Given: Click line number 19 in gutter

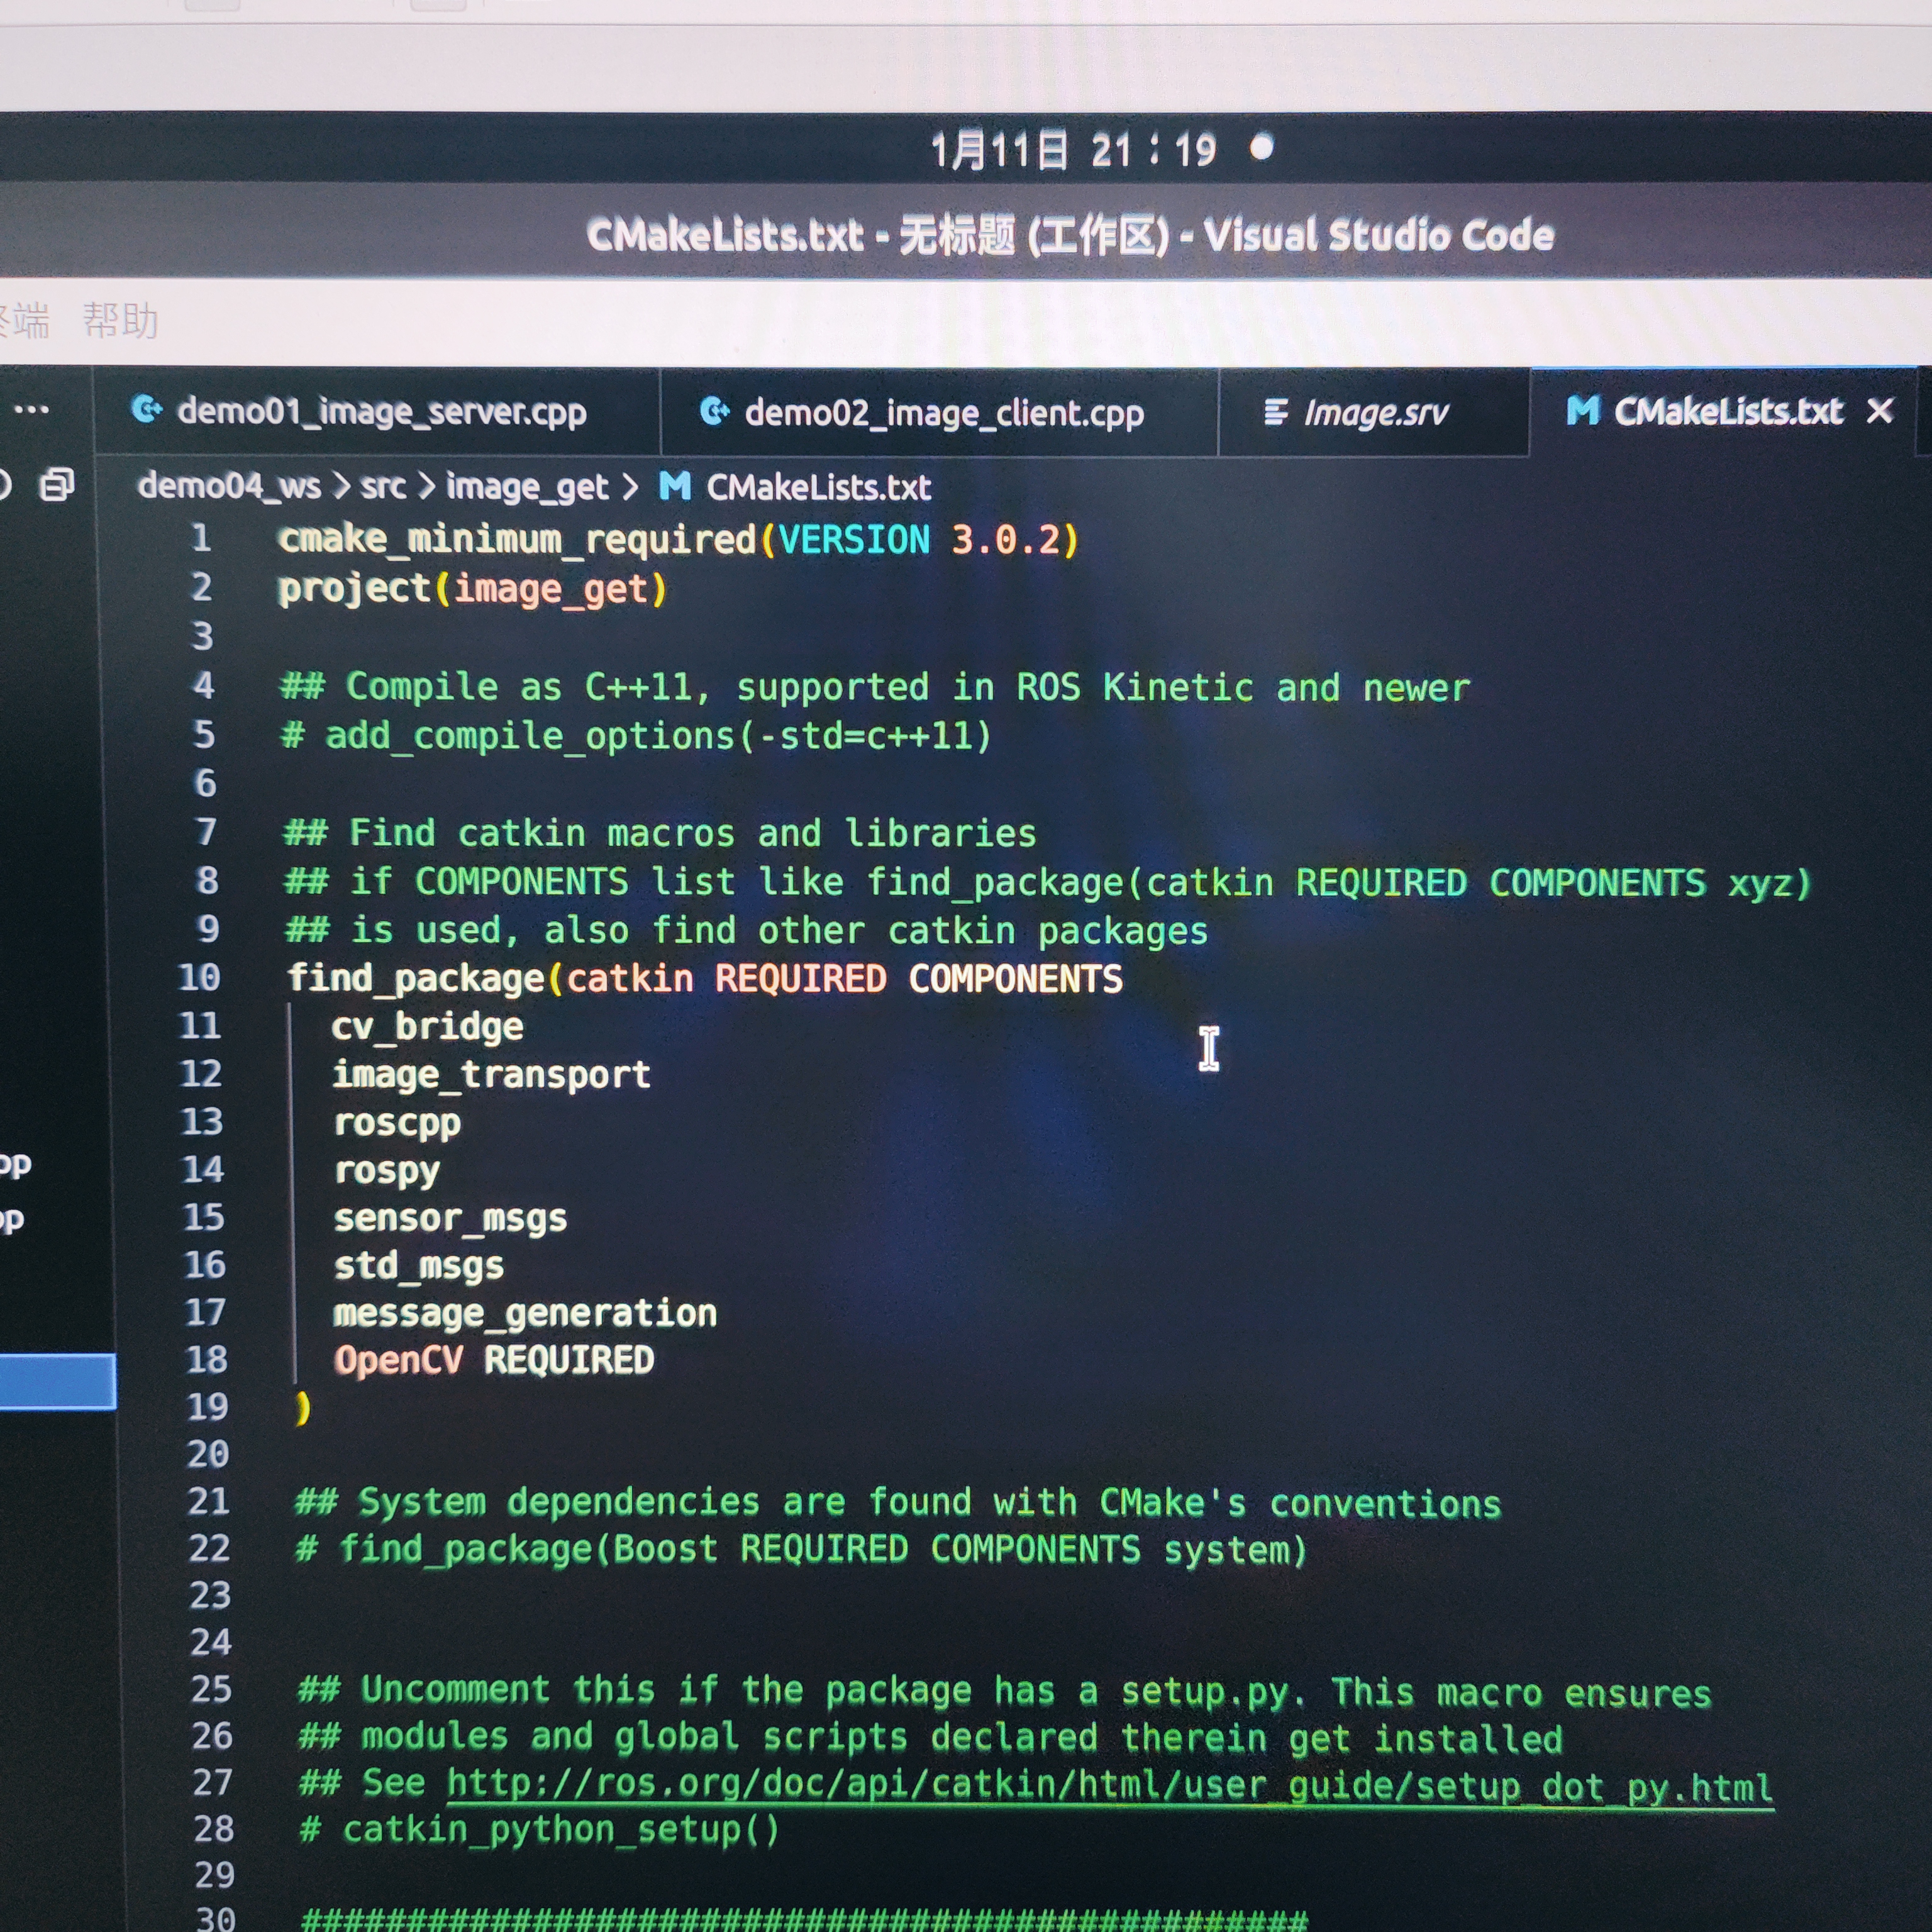Looking at the screenshot, I should (207, 1407).
